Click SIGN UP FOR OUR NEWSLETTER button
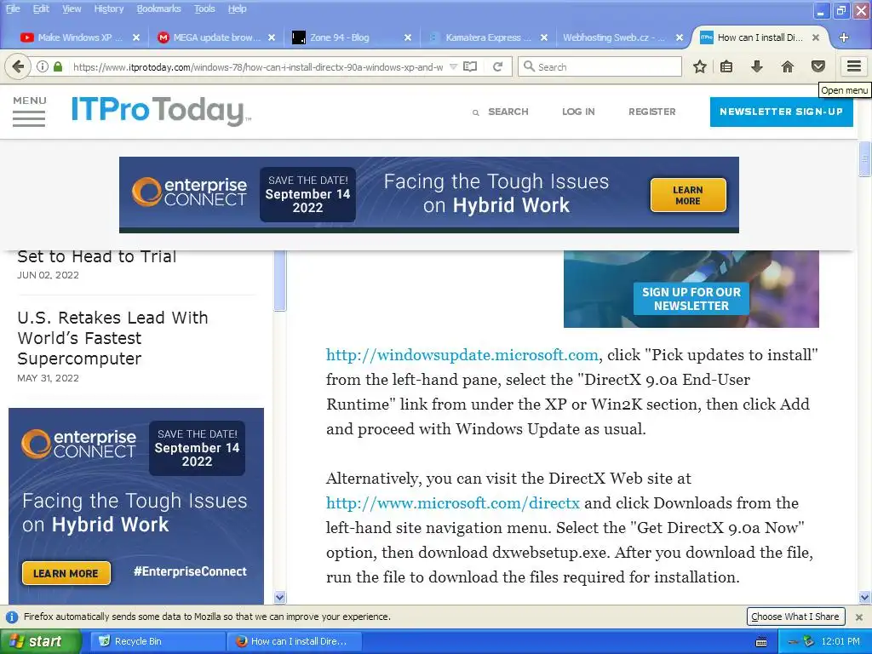This screenshot has width=872, height=654. tap(691, 299)
